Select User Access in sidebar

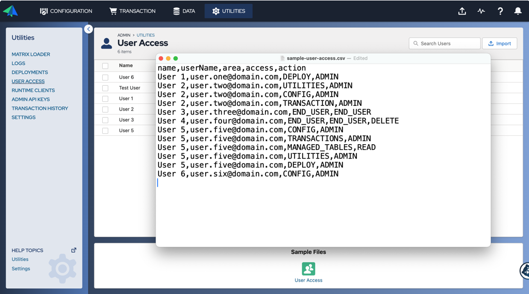(28, 81)
